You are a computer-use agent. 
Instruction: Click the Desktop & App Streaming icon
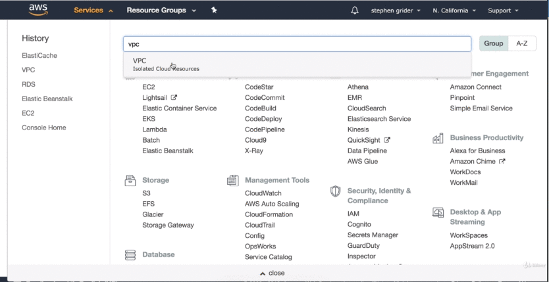(438, 212)
